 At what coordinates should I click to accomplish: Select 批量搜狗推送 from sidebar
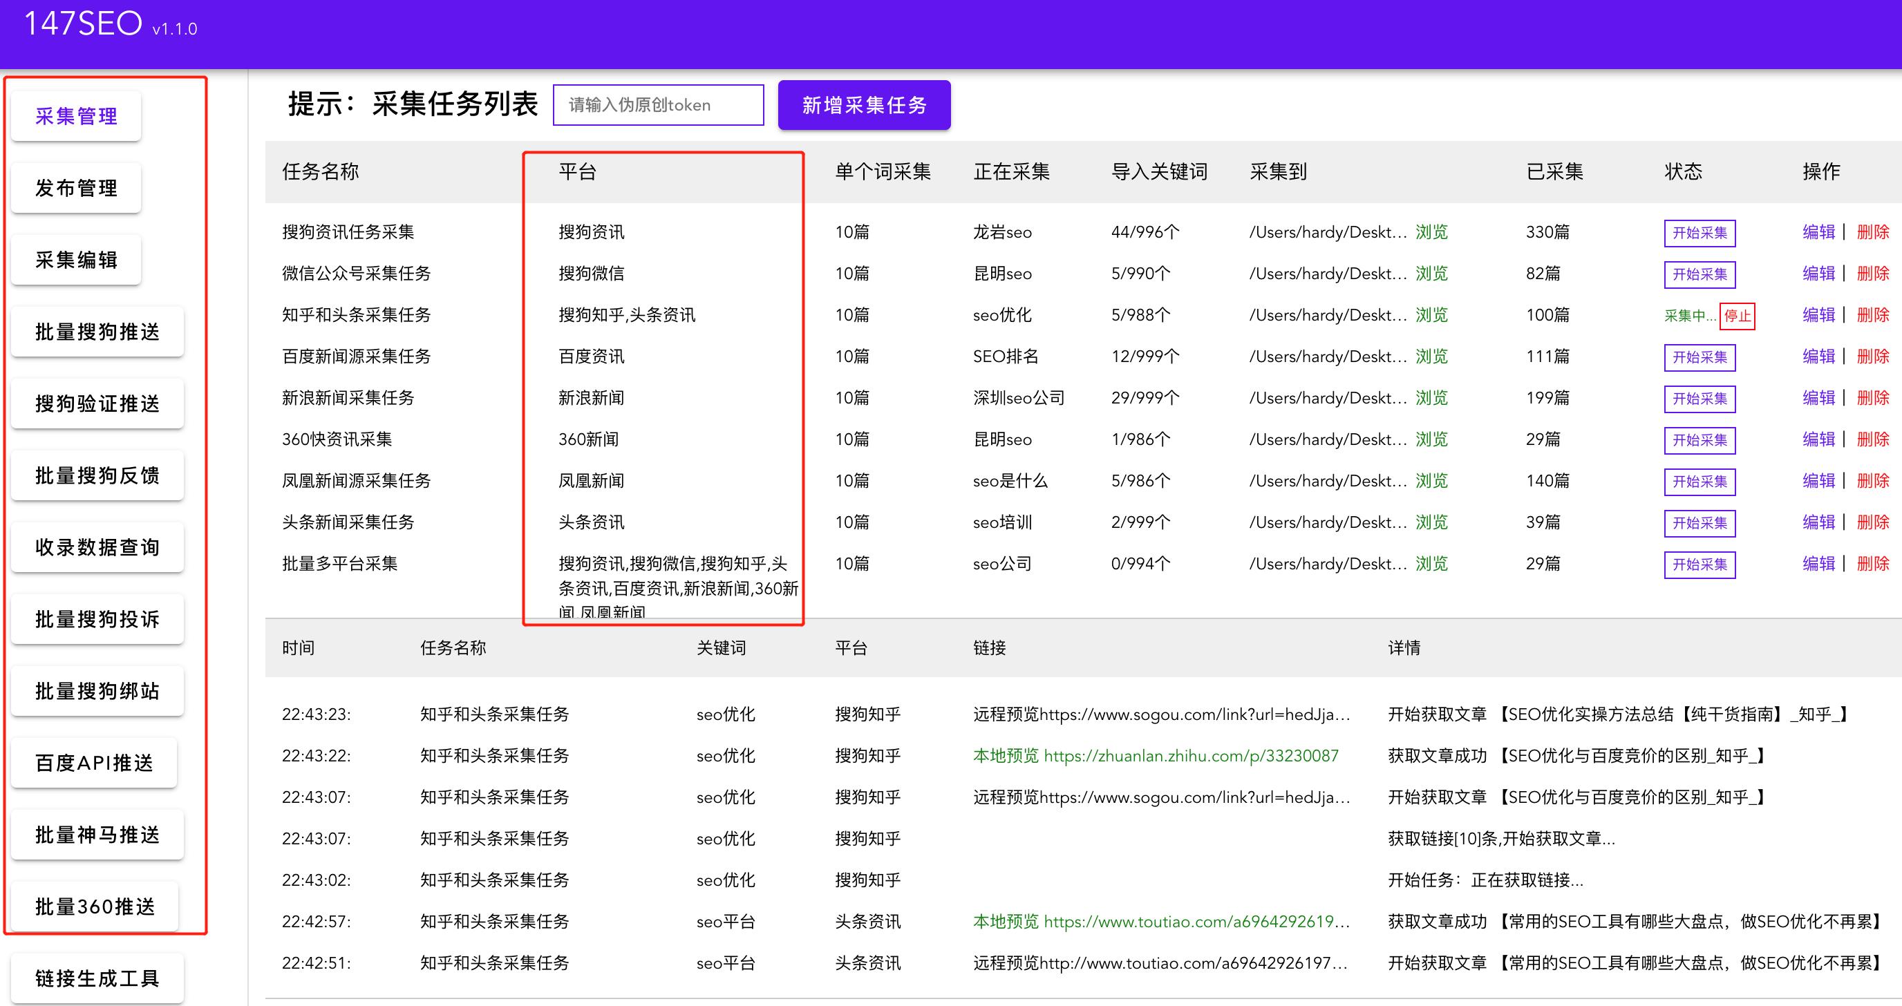coord(97,332)
